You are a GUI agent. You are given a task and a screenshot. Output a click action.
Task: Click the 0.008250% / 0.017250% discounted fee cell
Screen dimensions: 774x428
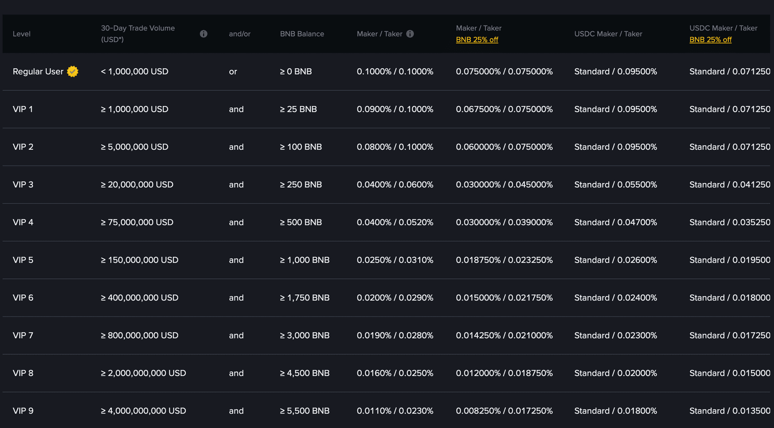[504, 411]
